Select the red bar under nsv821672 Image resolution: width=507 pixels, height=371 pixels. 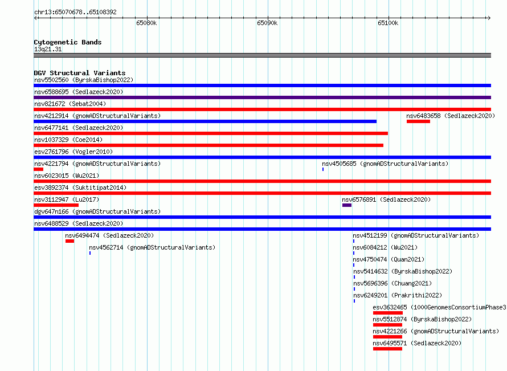(262, 109)
